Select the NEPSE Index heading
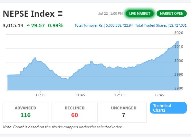 click(29, 13)
